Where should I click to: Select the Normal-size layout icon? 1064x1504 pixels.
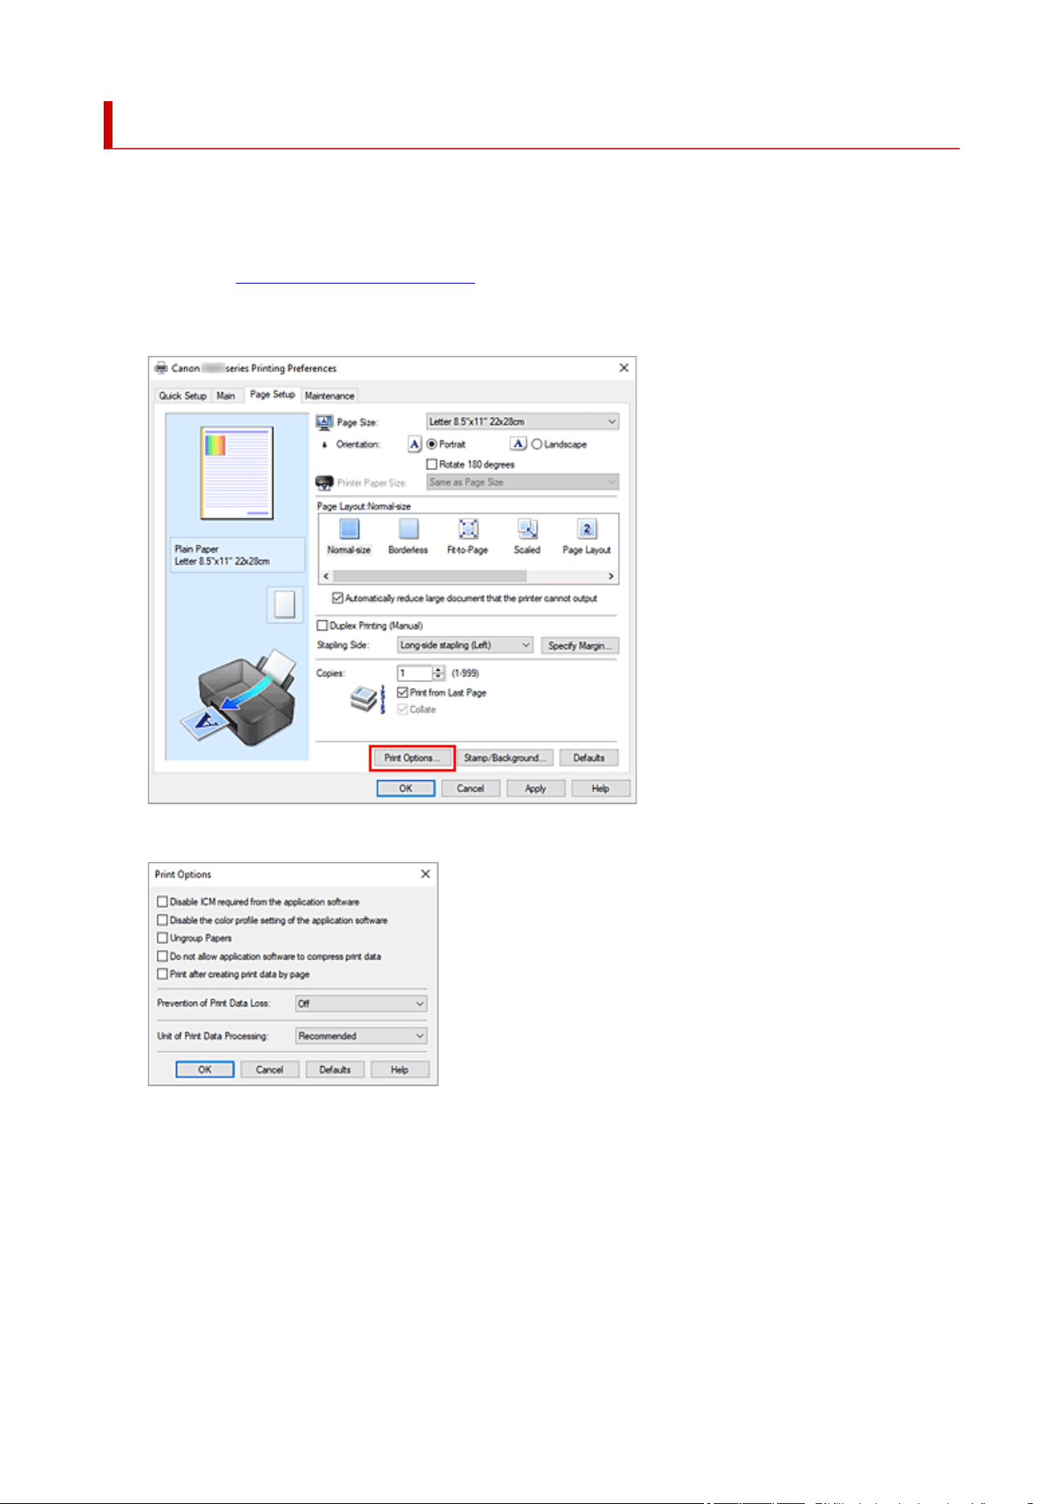pos(349,529)
